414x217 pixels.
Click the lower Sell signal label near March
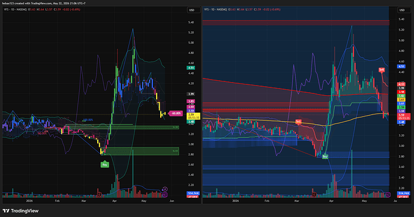point(298,122)
